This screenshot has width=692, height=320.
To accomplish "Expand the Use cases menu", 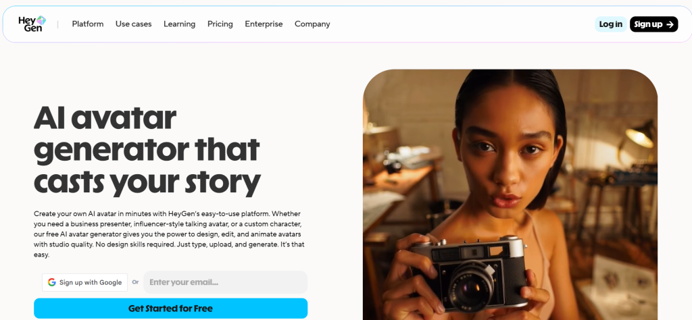I will pyautogui.click(x=133, y=24).
